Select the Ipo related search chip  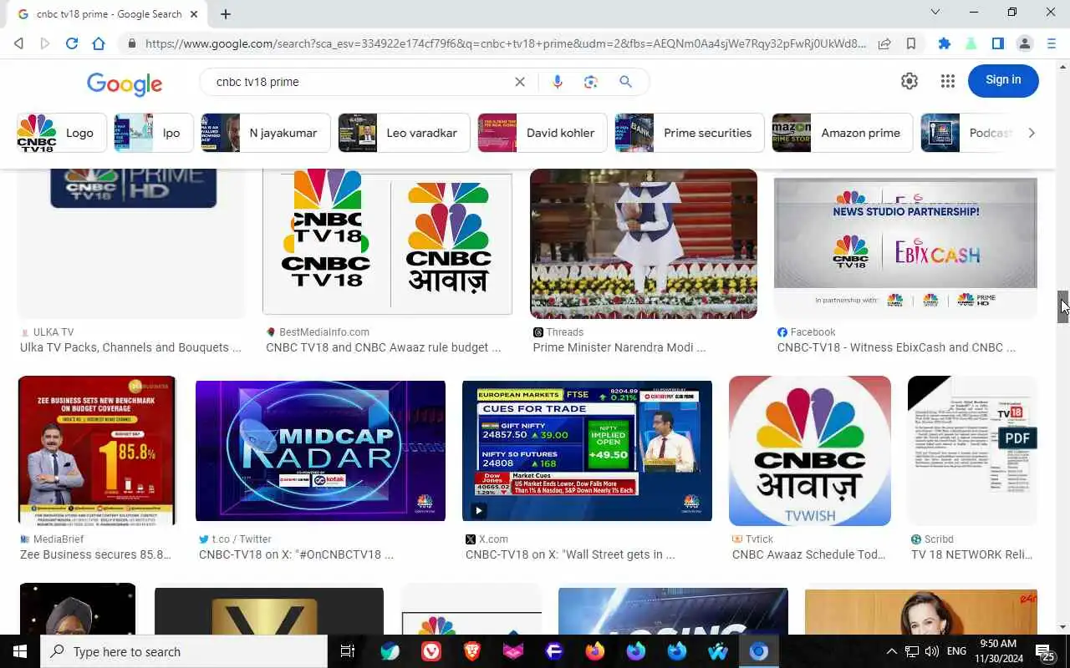[154, 133]
